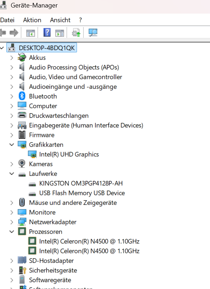The width and height of the screenshot is (210, 289).
Task: Collapse the Laufwerke drives node
Action: (x=12, y=174)
